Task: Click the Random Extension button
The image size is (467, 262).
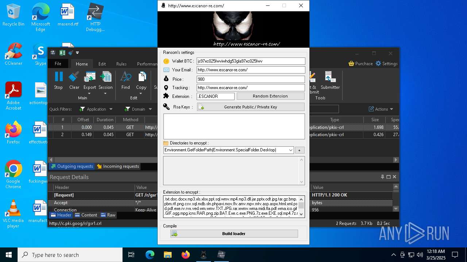Action: 270,96
